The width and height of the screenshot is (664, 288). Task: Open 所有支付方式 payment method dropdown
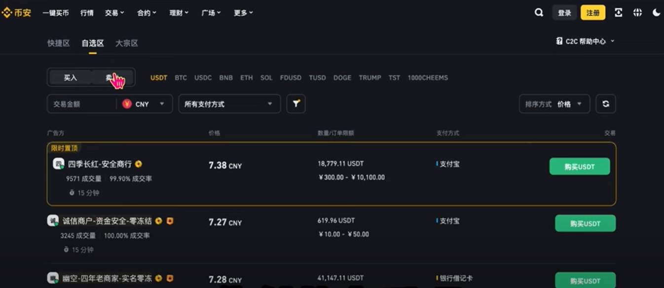click(x=229, y=104)
